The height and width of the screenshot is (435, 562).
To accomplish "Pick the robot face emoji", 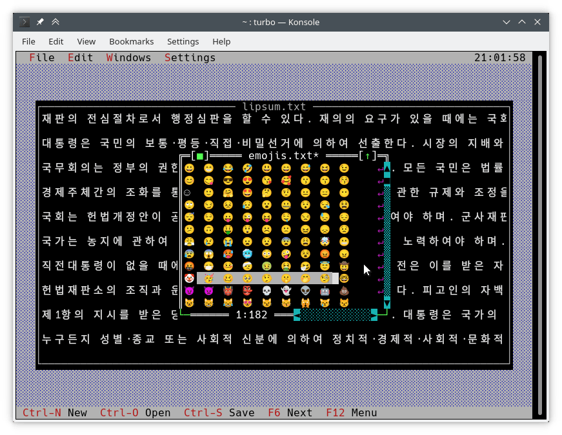I will tap(325, 291).
